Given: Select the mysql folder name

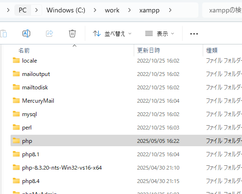Looking at the screenshot, I should 29,114.
